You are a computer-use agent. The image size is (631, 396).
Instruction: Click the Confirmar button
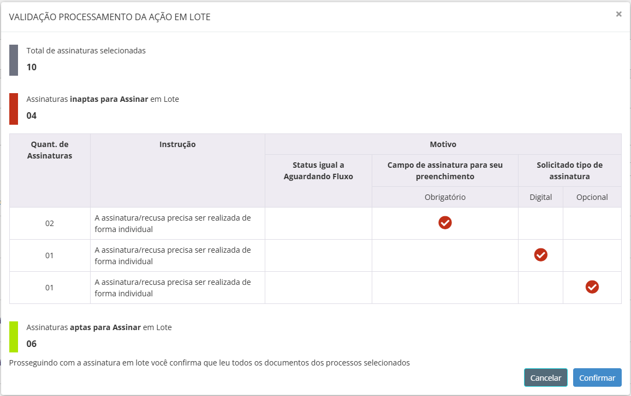tap(597, 377)
